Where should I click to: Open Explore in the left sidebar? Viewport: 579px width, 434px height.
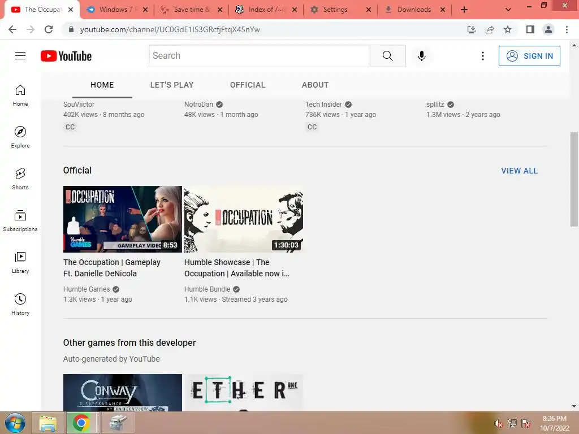(x=20, y=137)
